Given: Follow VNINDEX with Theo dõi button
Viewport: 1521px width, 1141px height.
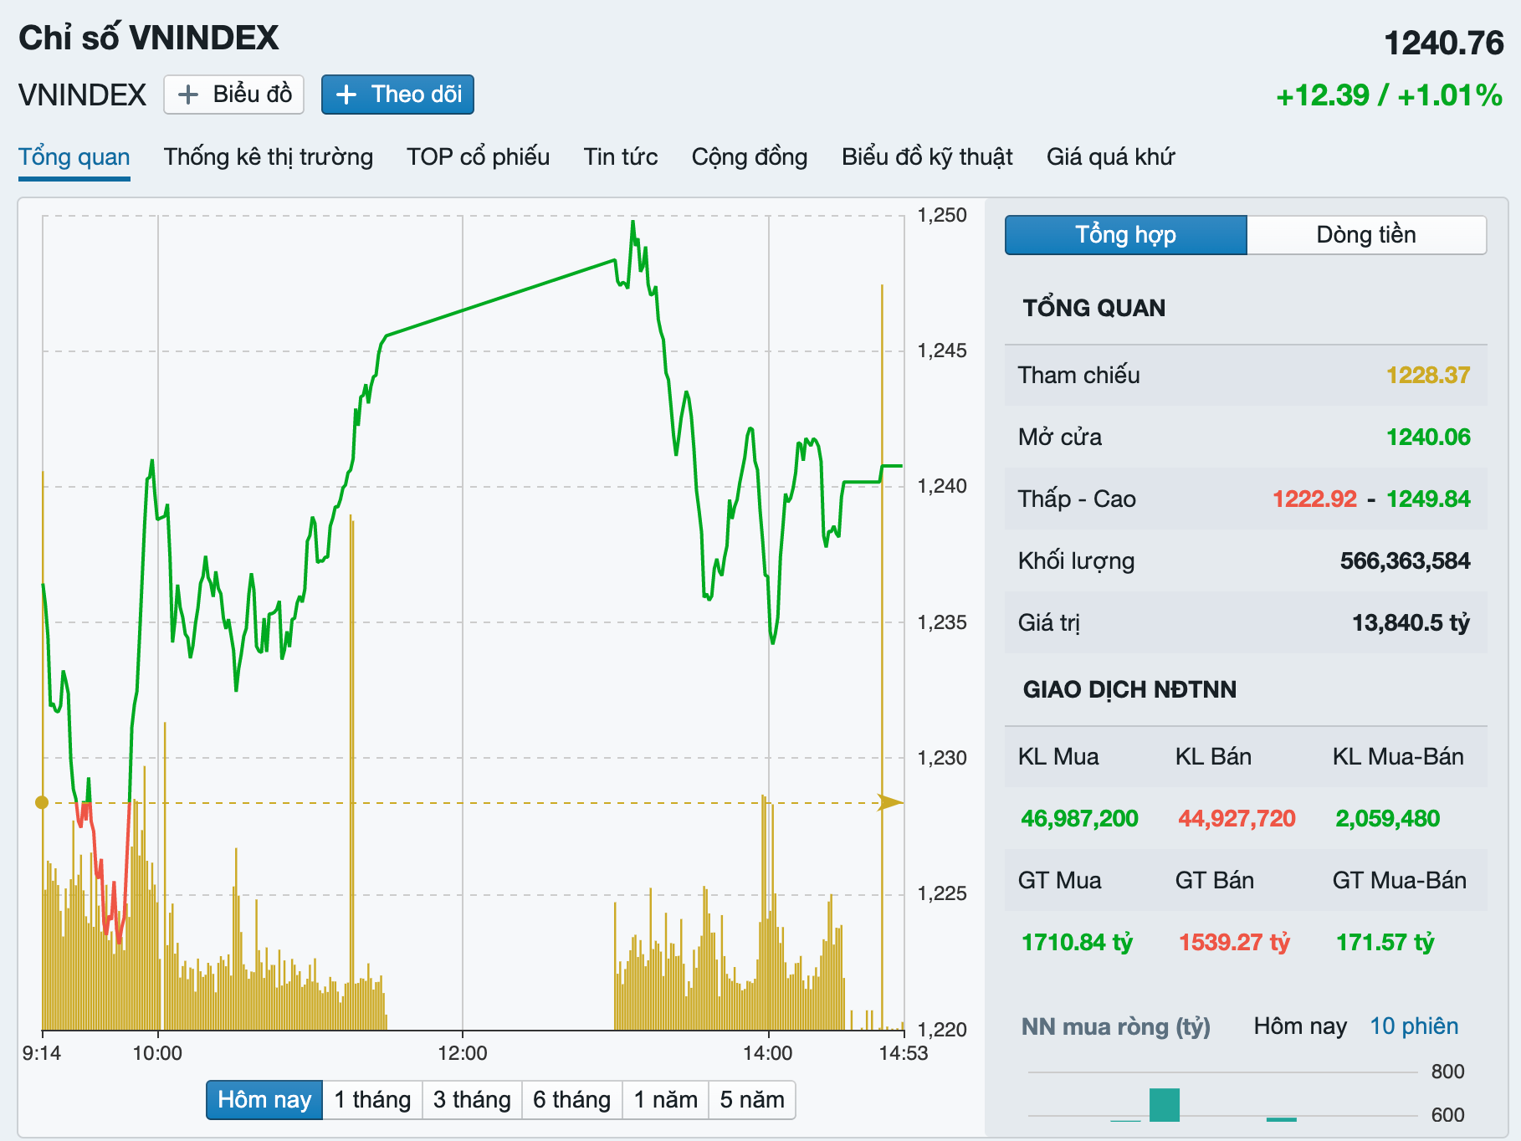Looking at the screenshot, I should click(x=398, y=95).
